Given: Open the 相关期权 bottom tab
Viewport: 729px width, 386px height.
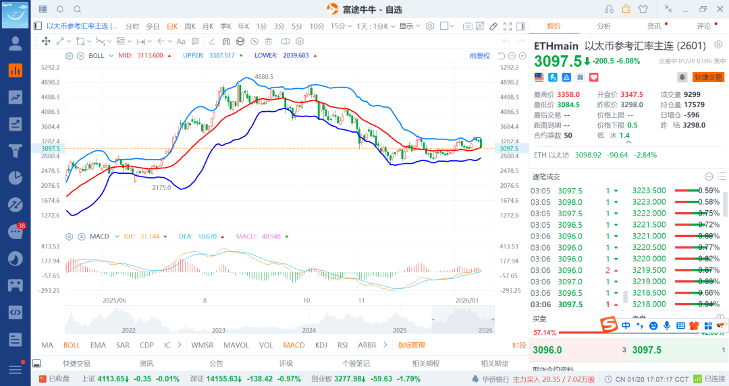Looking at the screenshot, I should (426, 364).
